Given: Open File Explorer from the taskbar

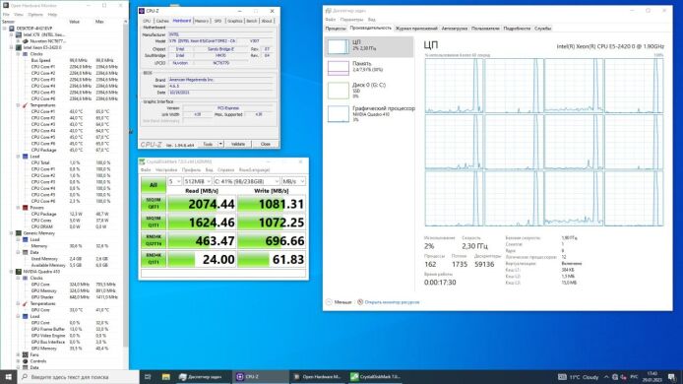Looking at the screenshot, I should 166,376.
